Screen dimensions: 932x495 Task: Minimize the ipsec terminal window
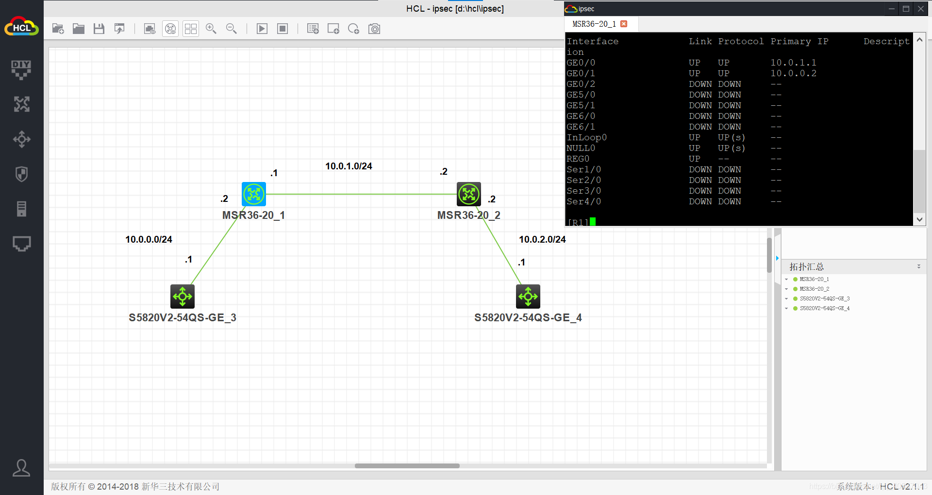(x=891, y=9)
